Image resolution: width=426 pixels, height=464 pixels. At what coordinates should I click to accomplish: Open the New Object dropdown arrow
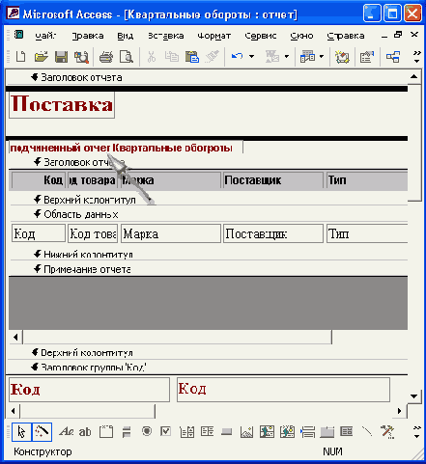coord(322,57)
